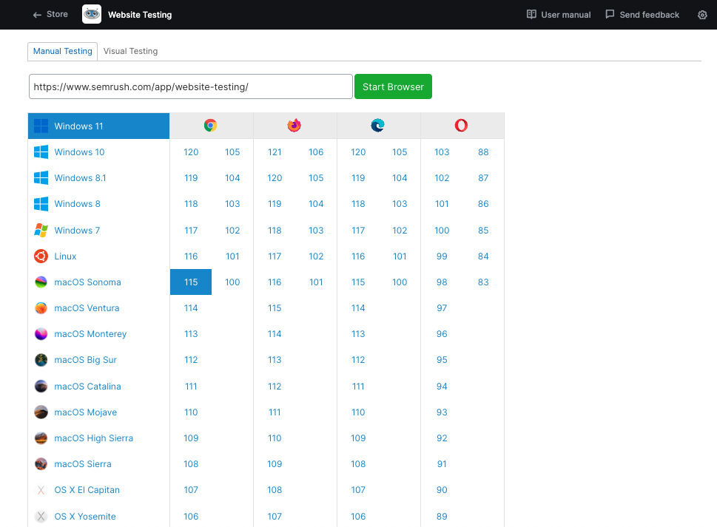Image resolution: width=717 pixels, height=527 pixels.
Task: Click the URL input field
Action: click(190, 86)
